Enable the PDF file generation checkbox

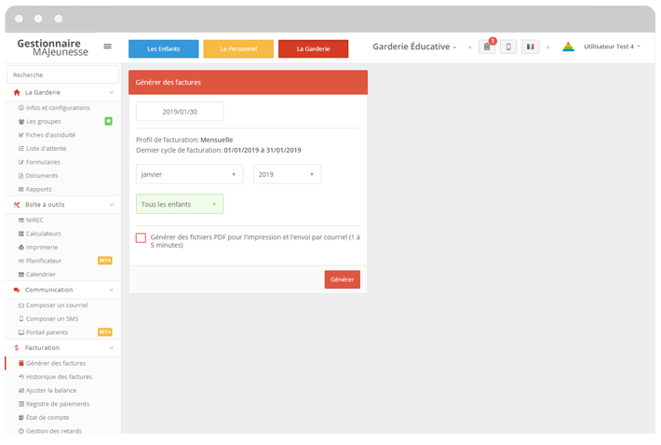[x=141, y=238]
